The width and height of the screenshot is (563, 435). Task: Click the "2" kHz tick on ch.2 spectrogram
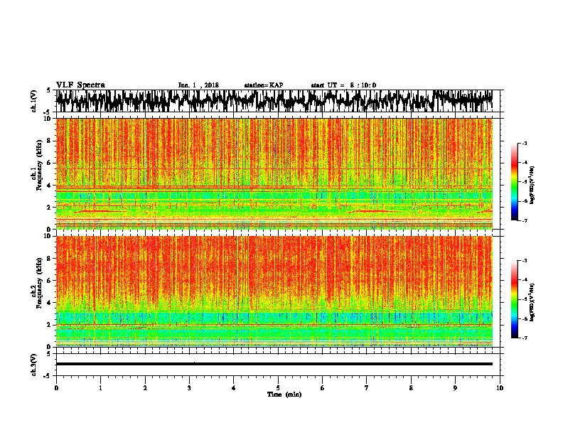[x=50, y=325]
